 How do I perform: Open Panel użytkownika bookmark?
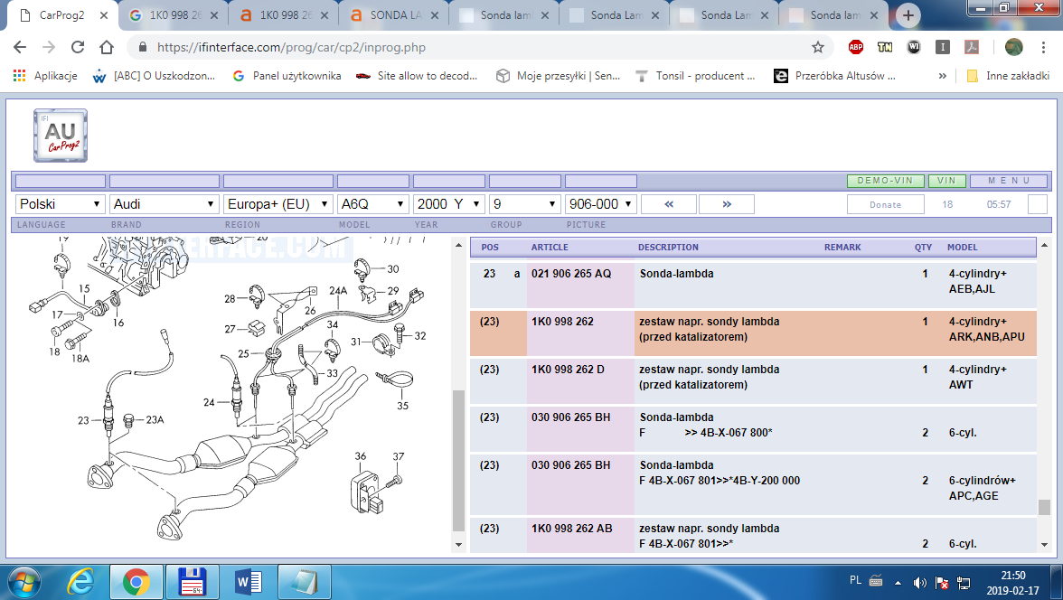(x=287, y=76)
